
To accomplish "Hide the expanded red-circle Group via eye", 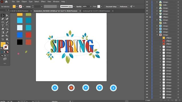I will point(147,35).
